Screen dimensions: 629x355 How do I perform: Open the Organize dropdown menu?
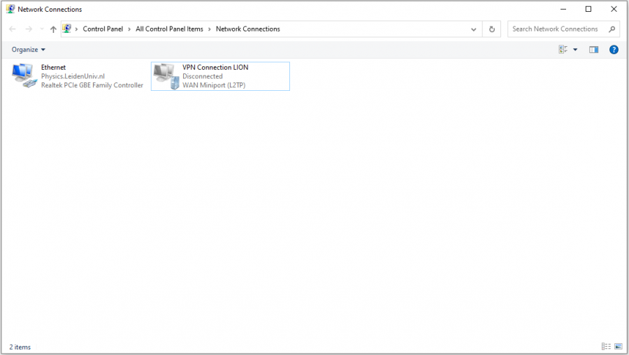pyautogui.click(x=29, y=50)
